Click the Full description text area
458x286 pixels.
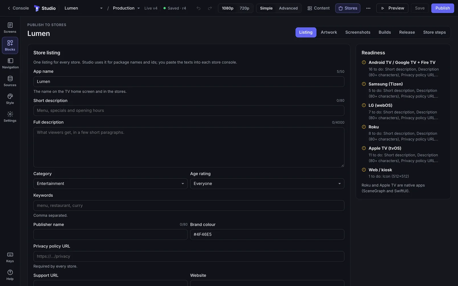[x=189, y=147]
